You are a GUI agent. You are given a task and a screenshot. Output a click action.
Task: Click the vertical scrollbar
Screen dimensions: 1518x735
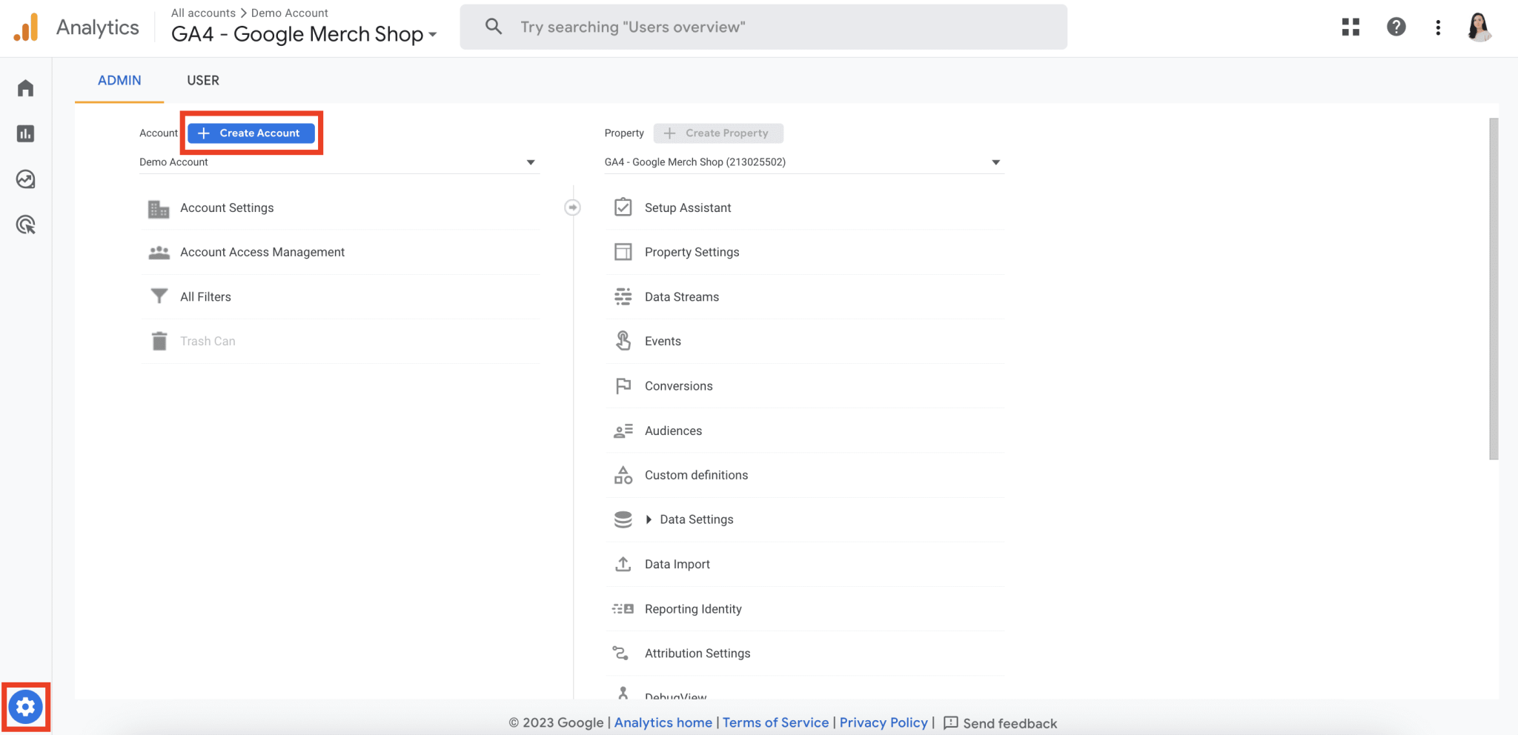pos(1494,289)
